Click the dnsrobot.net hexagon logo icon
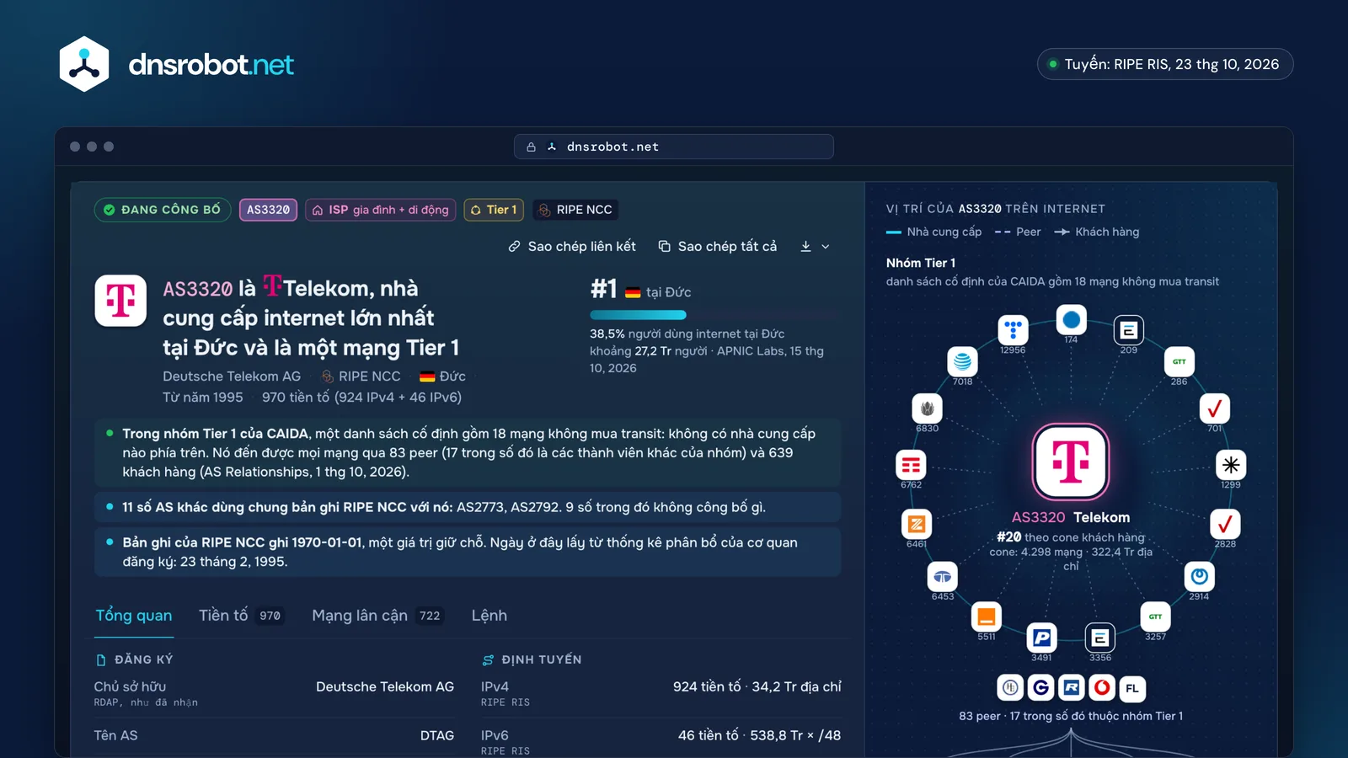This screenshot has width=1348, height=758. click(x=84, y=64)
